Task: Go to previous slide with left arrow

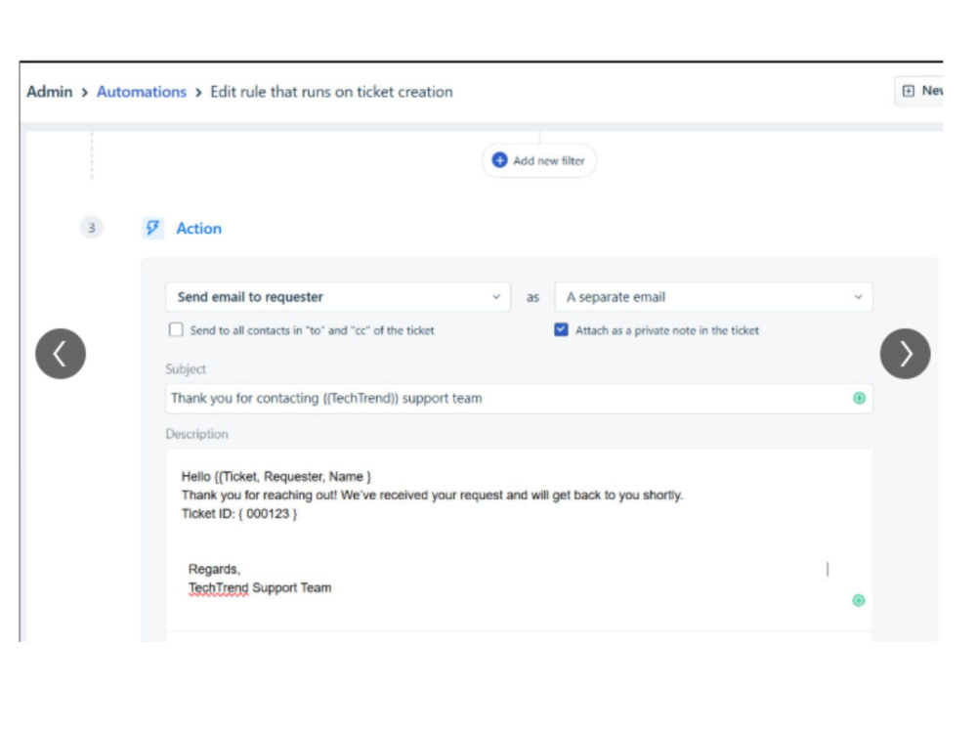Action: [61, 354]
